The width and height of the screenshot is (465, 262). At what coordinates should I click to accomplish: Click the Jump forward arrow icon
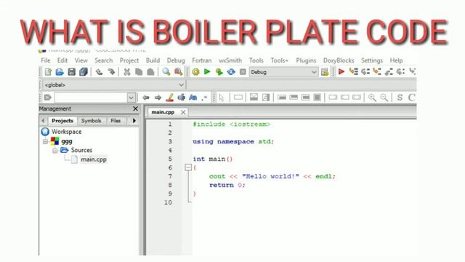[158, 98]
